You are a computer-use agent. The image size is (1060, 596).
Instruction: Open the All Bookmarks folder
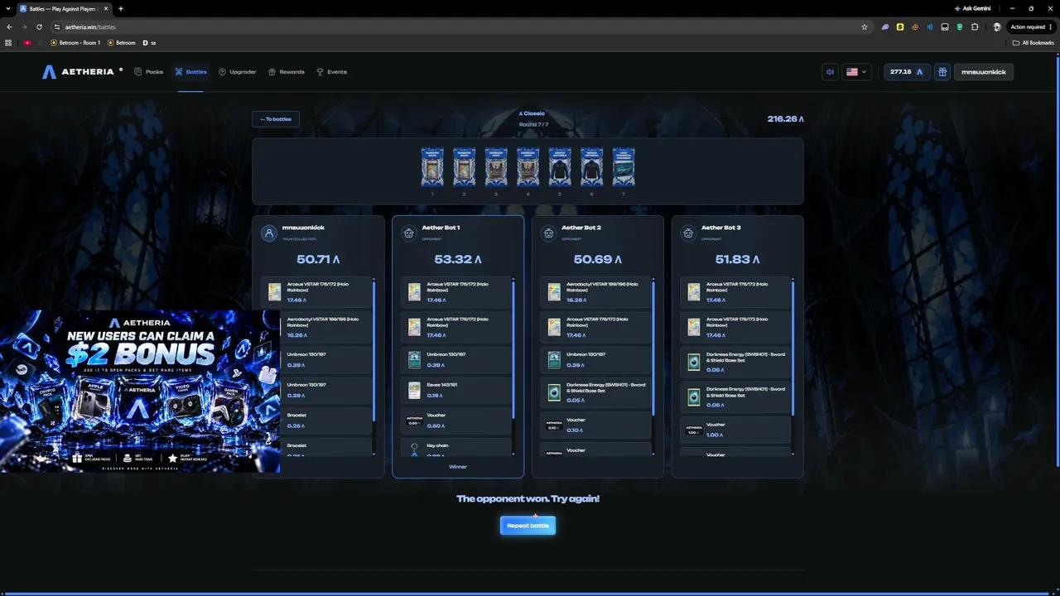1033,42
